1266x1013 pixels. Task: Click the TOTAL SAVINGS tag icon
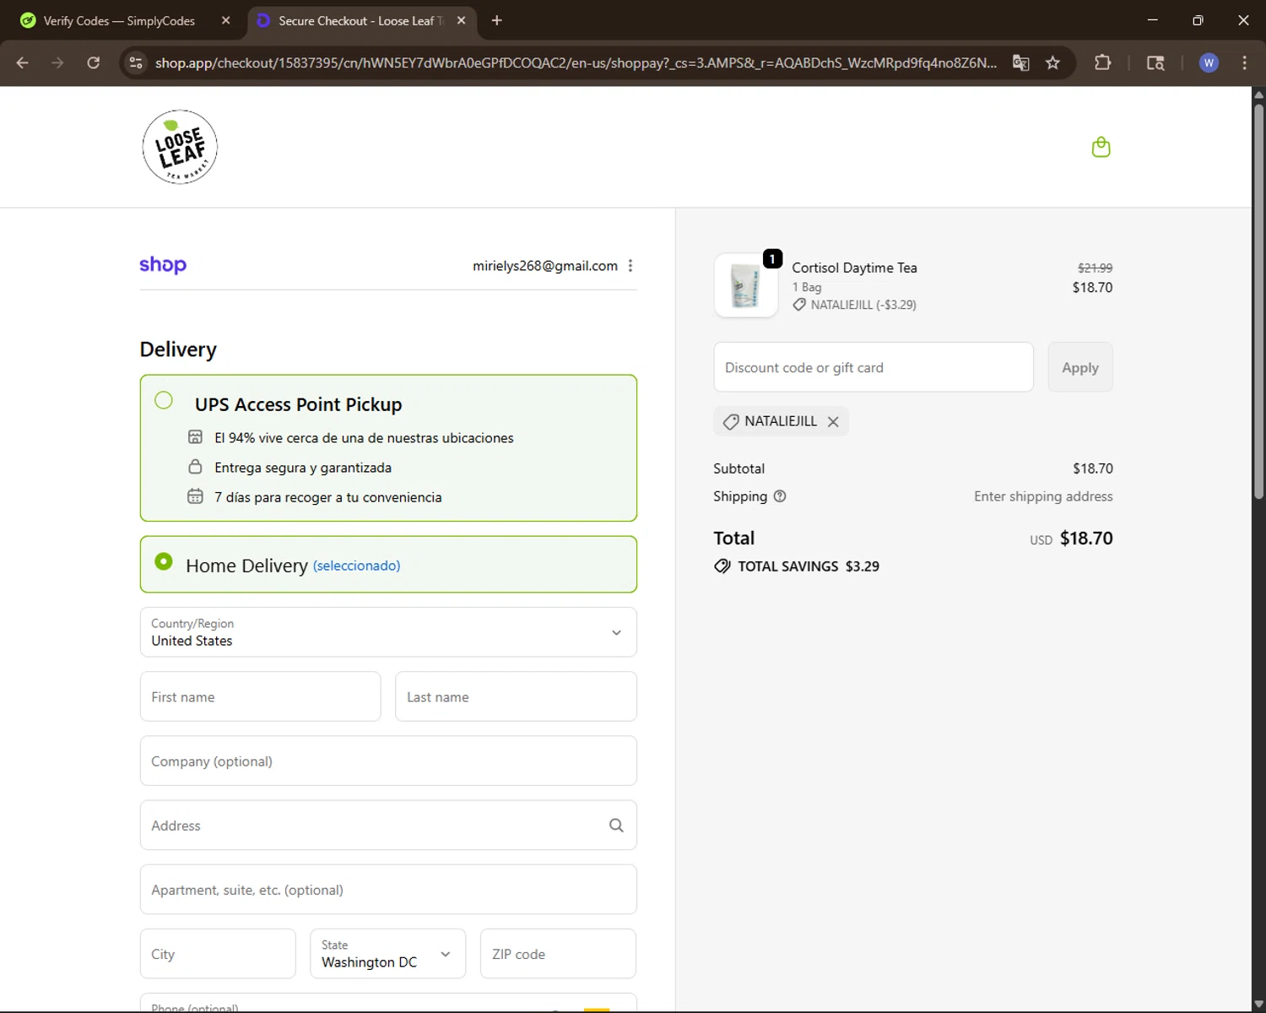722,566
